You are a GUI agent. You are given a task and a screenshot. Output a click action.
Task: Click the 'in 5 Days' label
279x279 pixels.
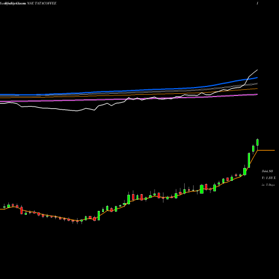coord(268,185)
